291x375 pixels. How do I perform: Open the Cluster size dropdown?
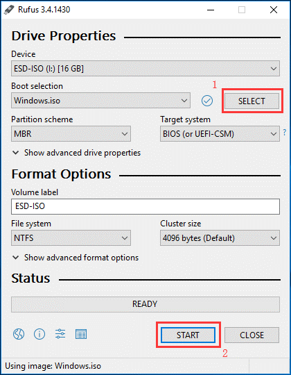point(220,237)
